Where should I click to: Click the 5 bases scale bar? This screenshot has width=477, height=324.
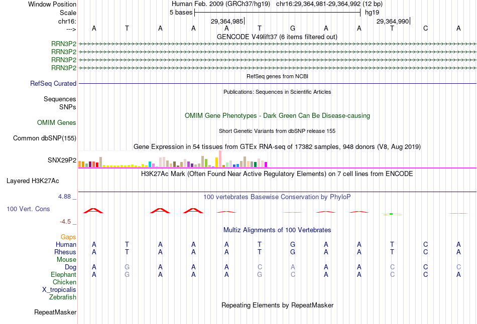(278, 13)
